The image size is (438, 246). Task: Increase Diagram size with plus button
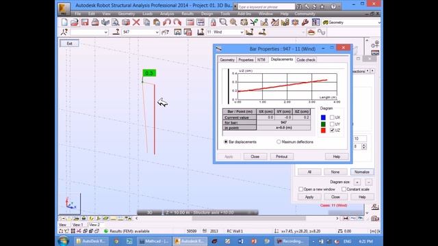coord(357,182)
